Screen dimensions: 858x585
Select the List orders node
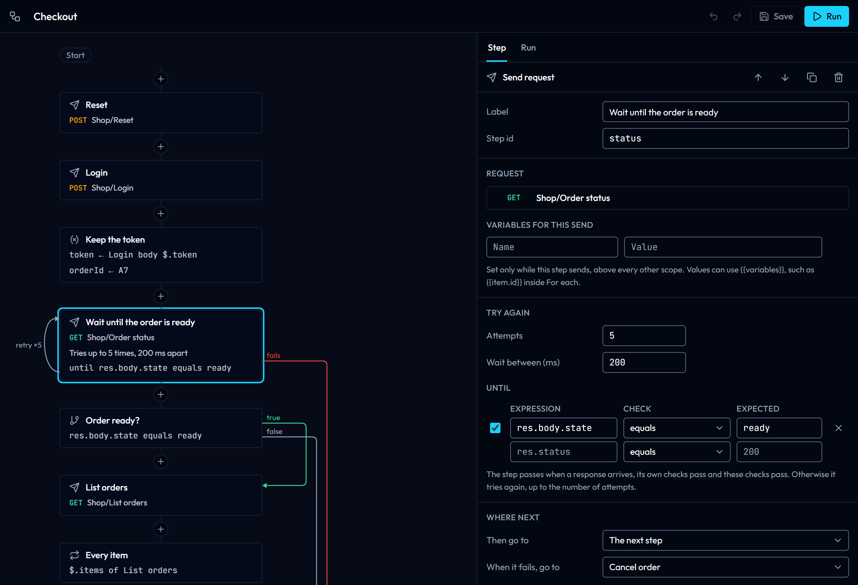pyautogui.click(x=161, y=495)
